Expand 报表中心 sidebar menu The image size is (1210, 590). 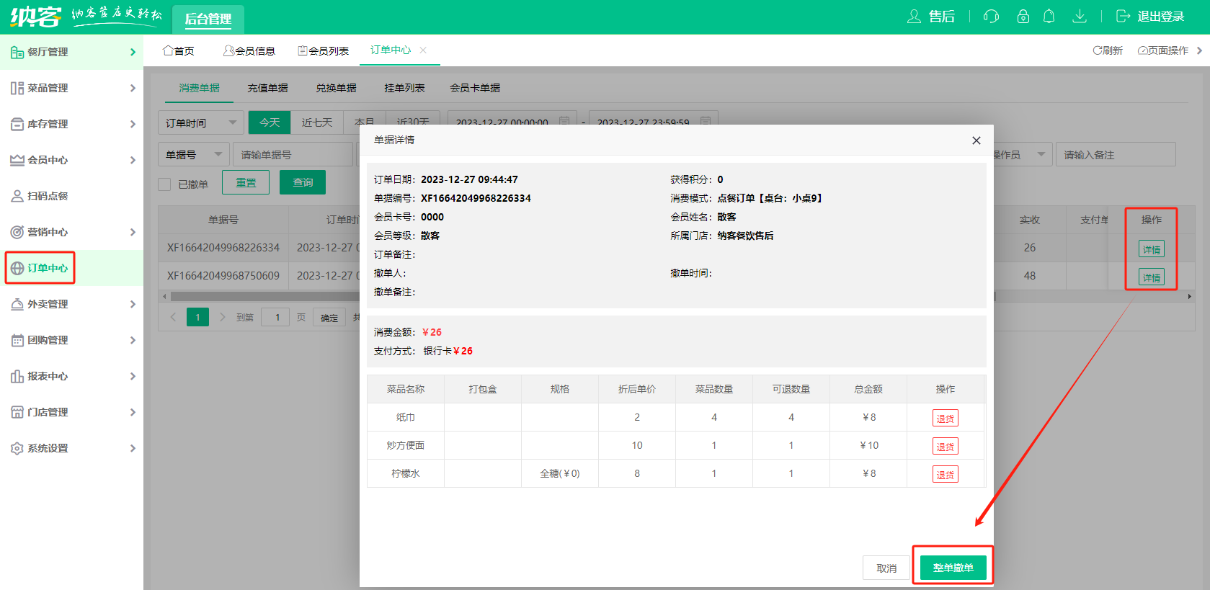point(72,376)
